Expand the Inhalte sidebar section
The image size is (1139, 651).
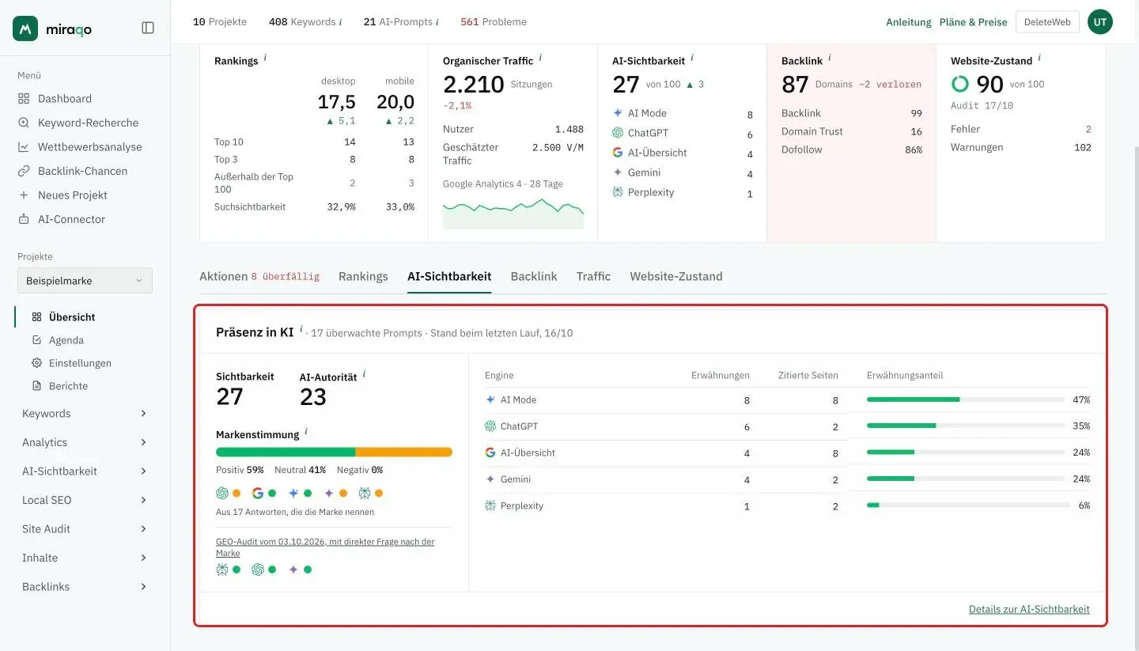85,558
